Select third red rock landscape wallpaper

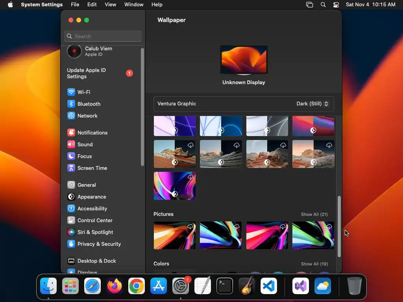point(267,154)
